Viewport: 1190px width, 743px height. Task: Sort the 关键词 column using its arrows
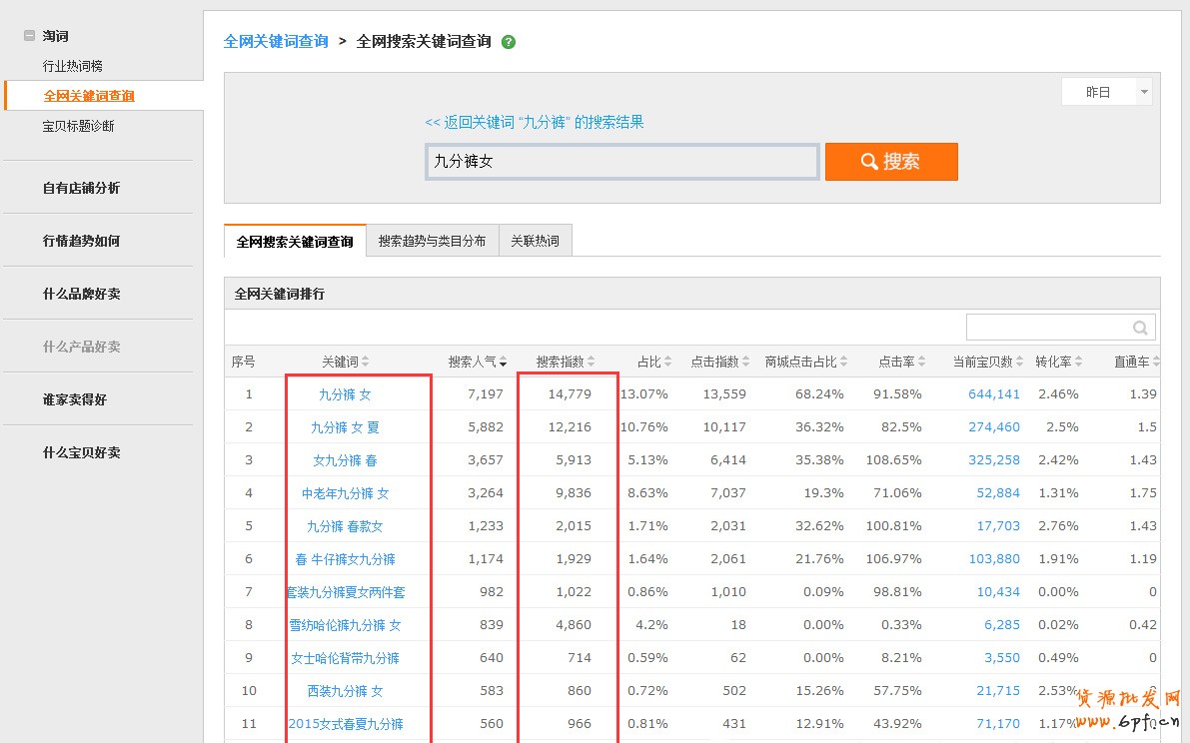coord(365,361)
